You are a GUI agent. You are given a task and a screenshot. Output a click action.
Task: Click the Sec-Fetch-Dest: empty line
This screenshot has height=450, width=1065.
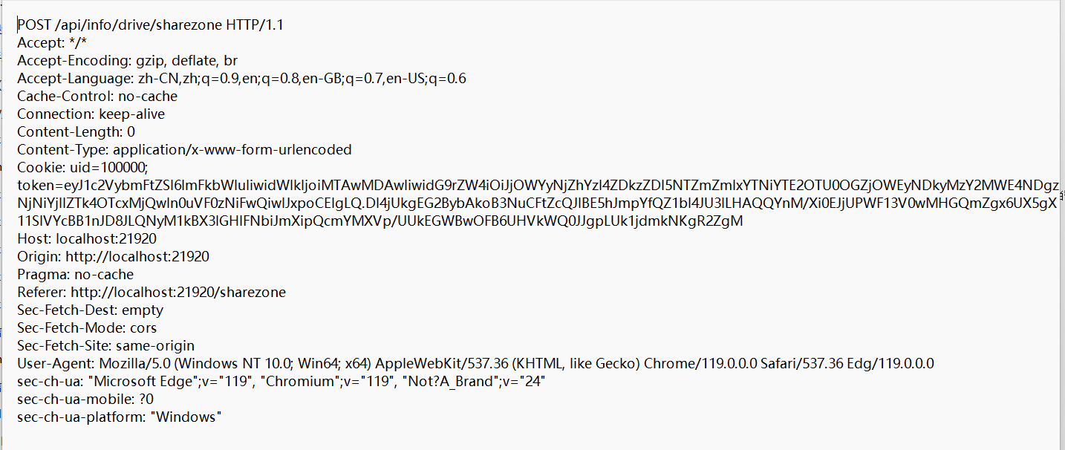[x=91, y=310]
